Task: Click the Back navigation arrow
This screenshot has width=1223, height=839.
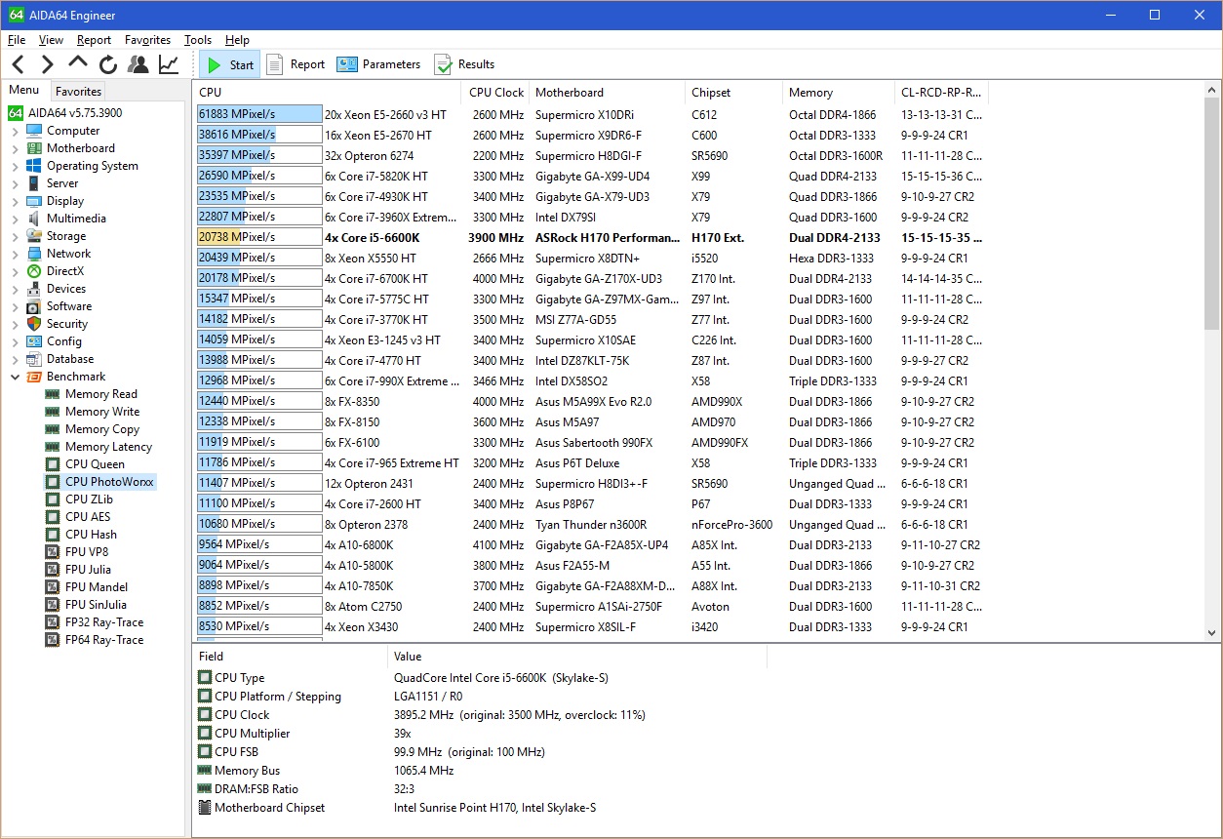Action: click(18, 65)
